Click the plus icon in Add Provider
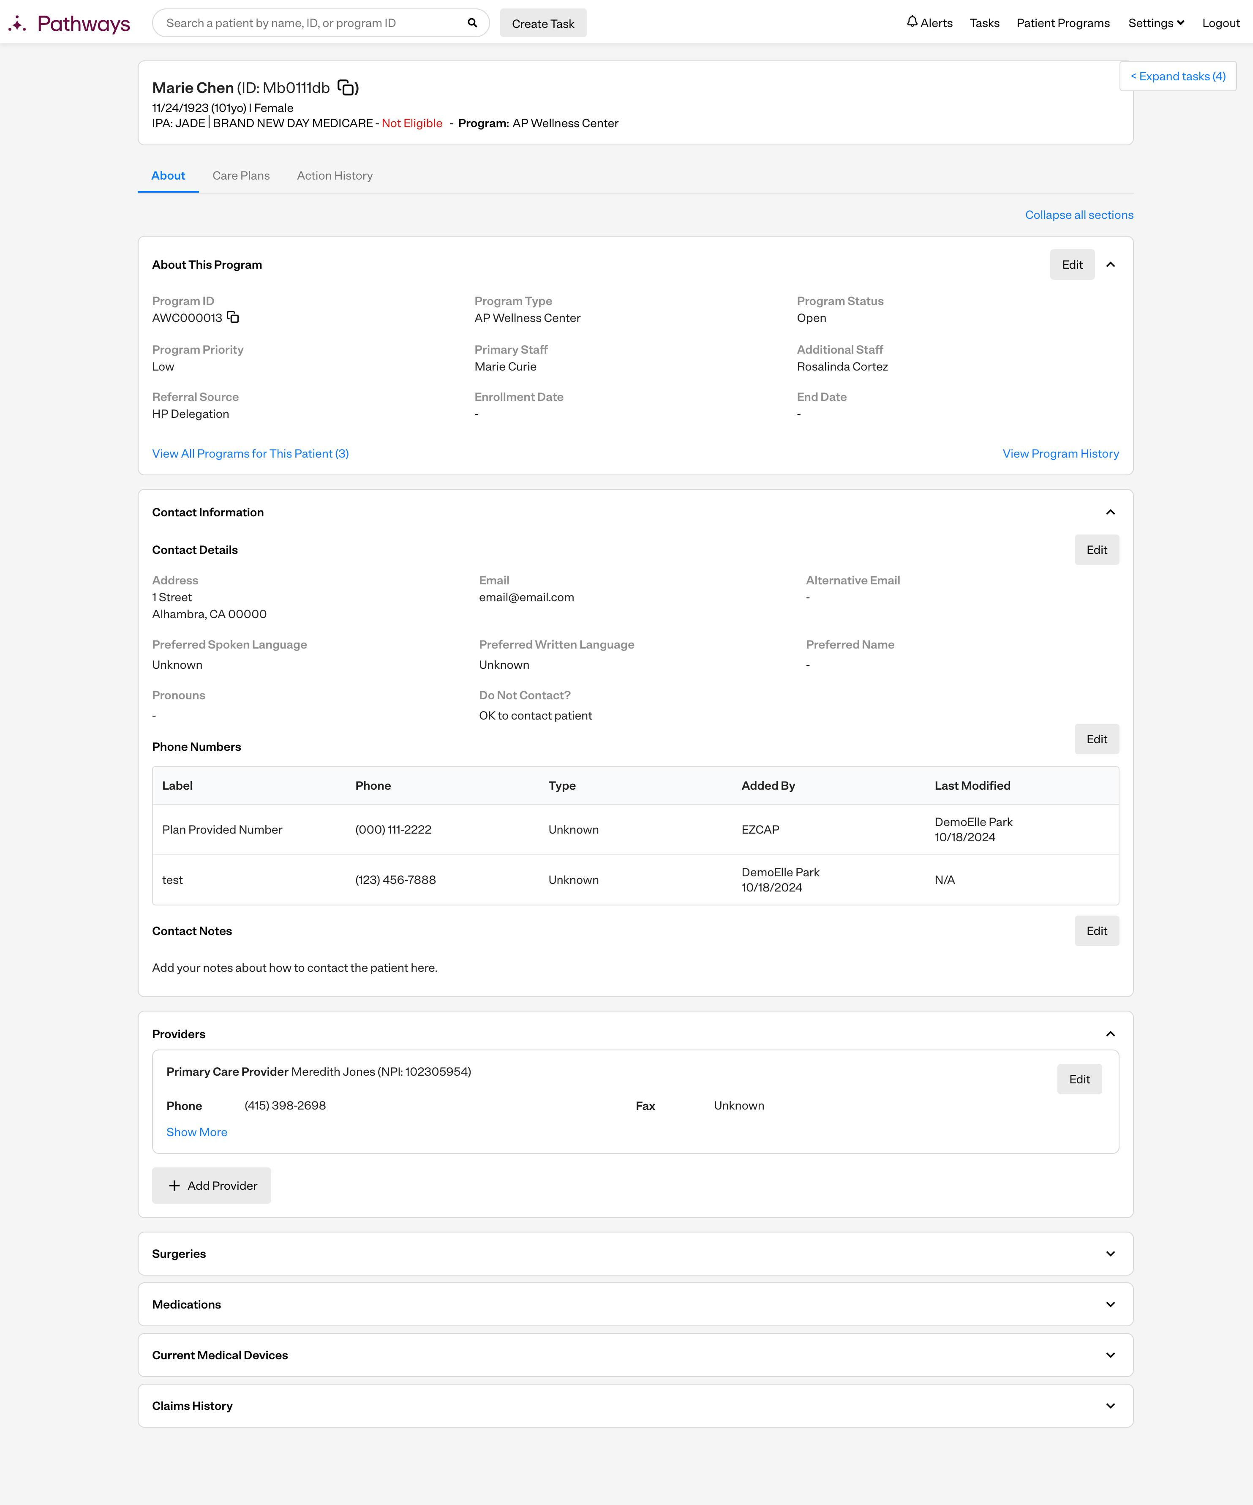This screenshot has height=1505, width=1253. (174, 1185)
